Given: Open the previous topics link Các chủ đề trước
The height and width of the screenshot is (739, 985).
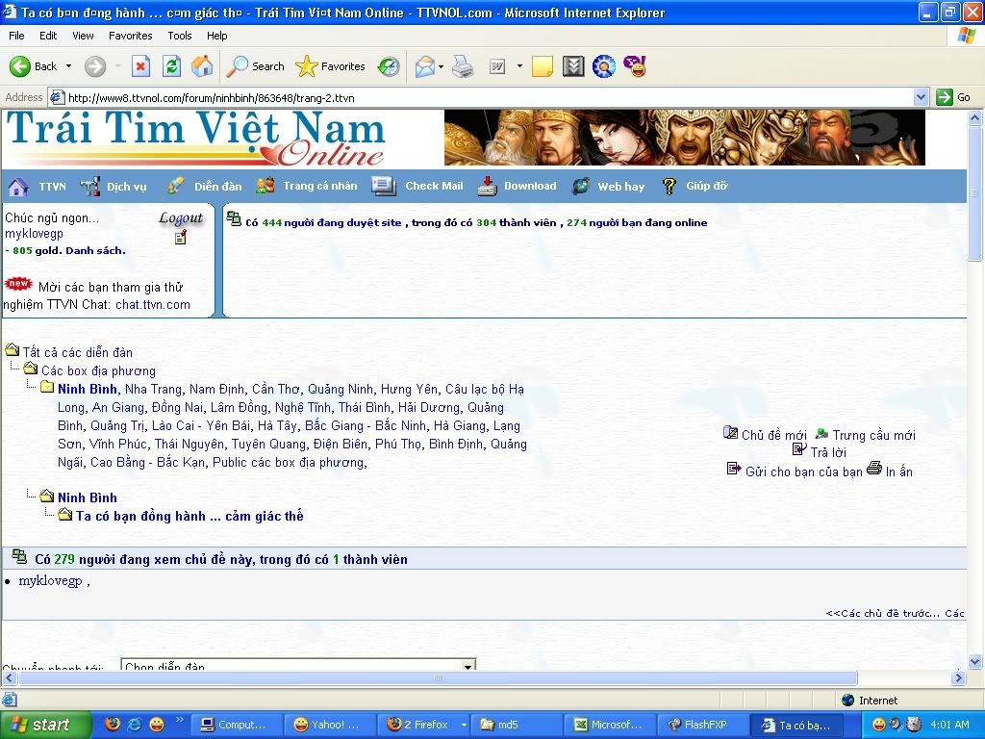Looking at the screenshot, I should click(883, 613).
